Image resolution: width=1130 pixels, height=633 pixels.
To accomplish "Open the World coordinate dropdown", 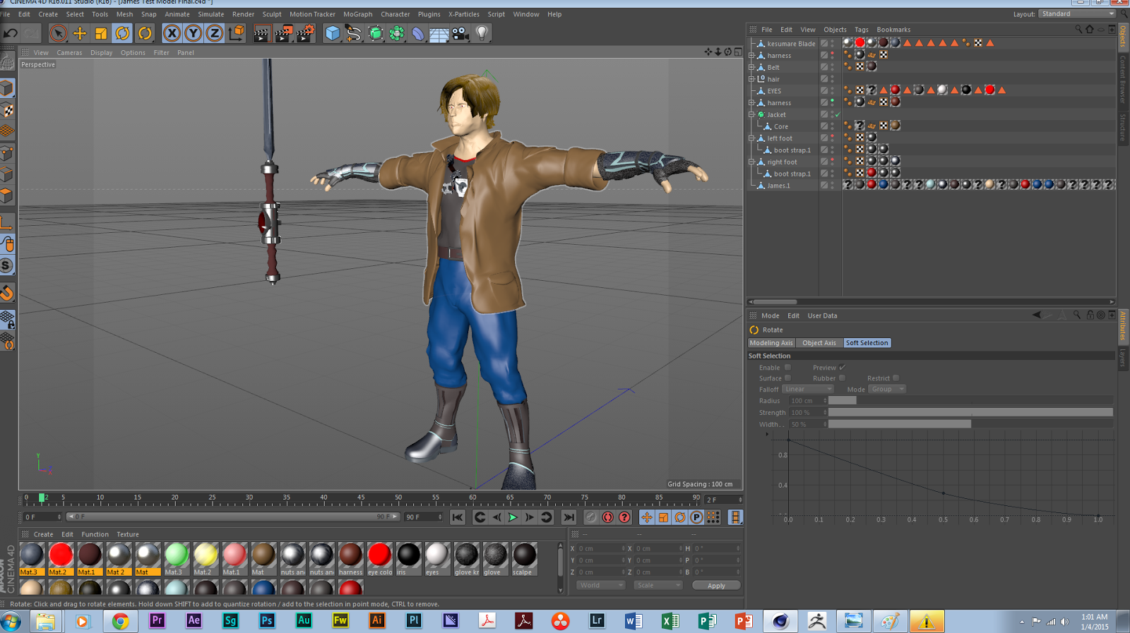I will (x=600, y=585).
